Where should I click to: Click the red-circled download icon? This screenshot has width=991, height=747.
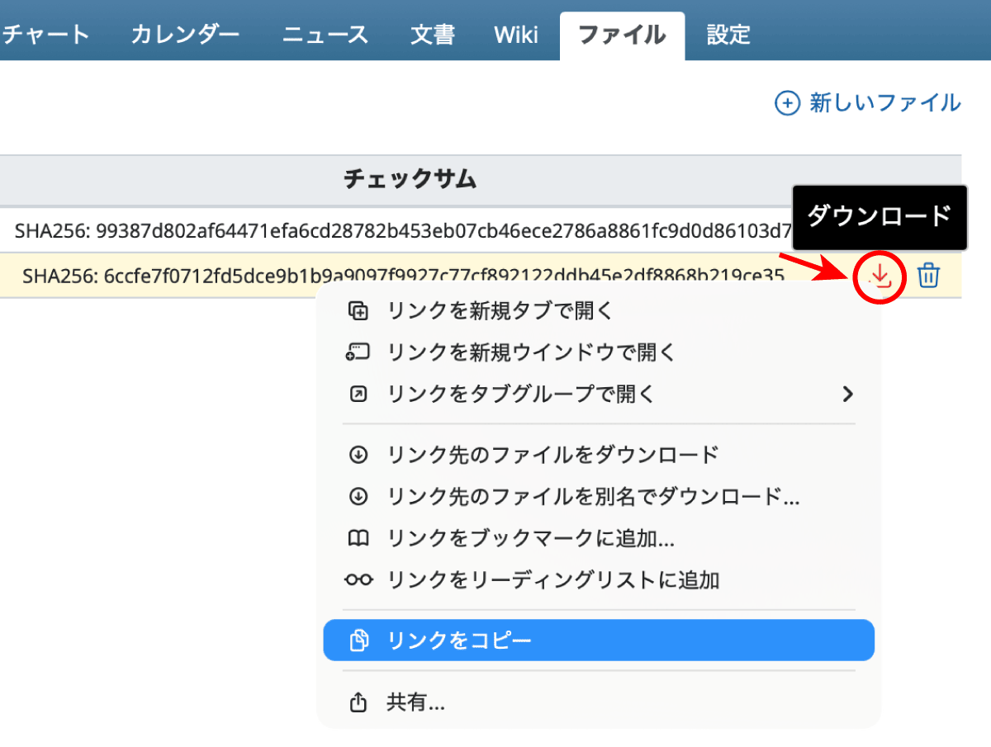[x=881, y=277]
